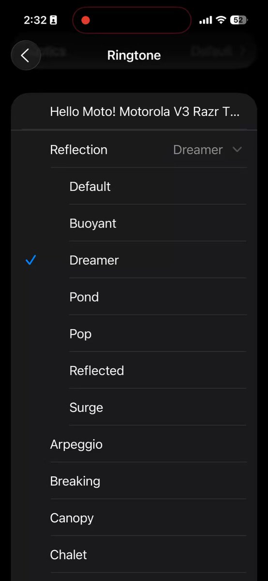This screenshot has height=581, width=268.
Task: Tap the back arrow button
Action: pos(26,55)
